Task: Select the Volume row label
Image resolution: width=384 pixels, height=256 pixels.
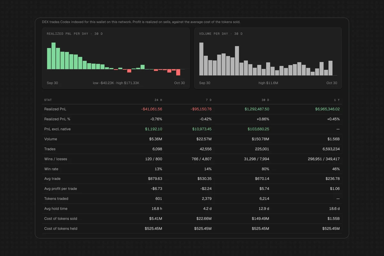Action: pos(51,139)
